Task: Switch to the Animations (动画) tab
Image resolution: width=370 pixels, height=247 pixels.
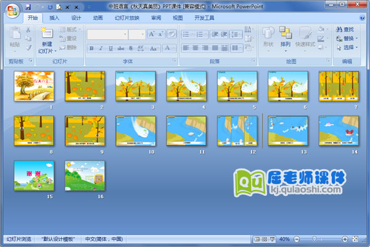Action: coord(97,19)
